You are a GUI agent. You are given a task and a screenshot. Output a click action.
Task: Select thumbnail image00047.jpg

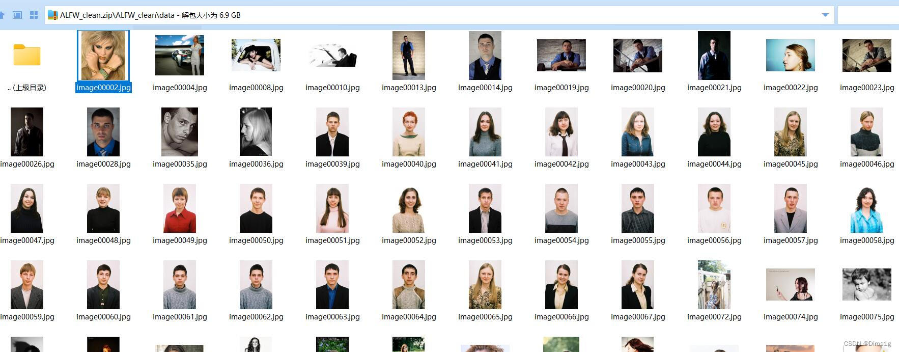[27, 208]
